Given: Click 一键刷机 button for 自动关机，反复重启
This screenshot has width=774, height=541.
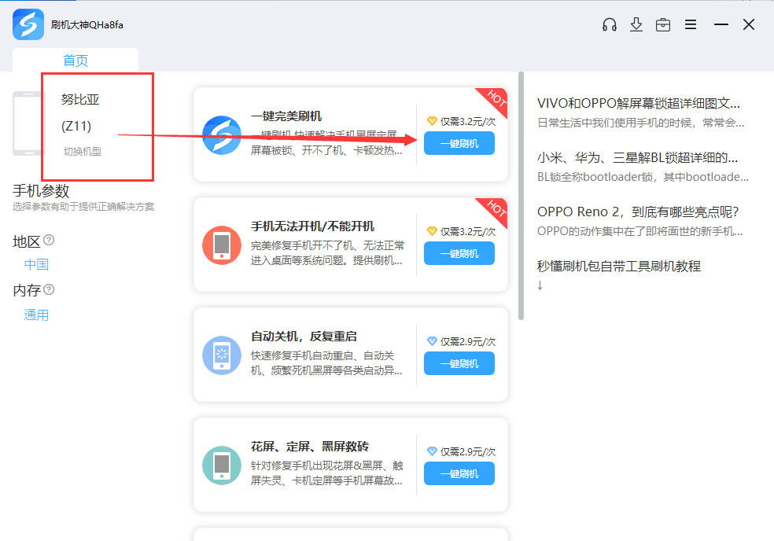Looking at the screenshot, I should click(459, 364).
